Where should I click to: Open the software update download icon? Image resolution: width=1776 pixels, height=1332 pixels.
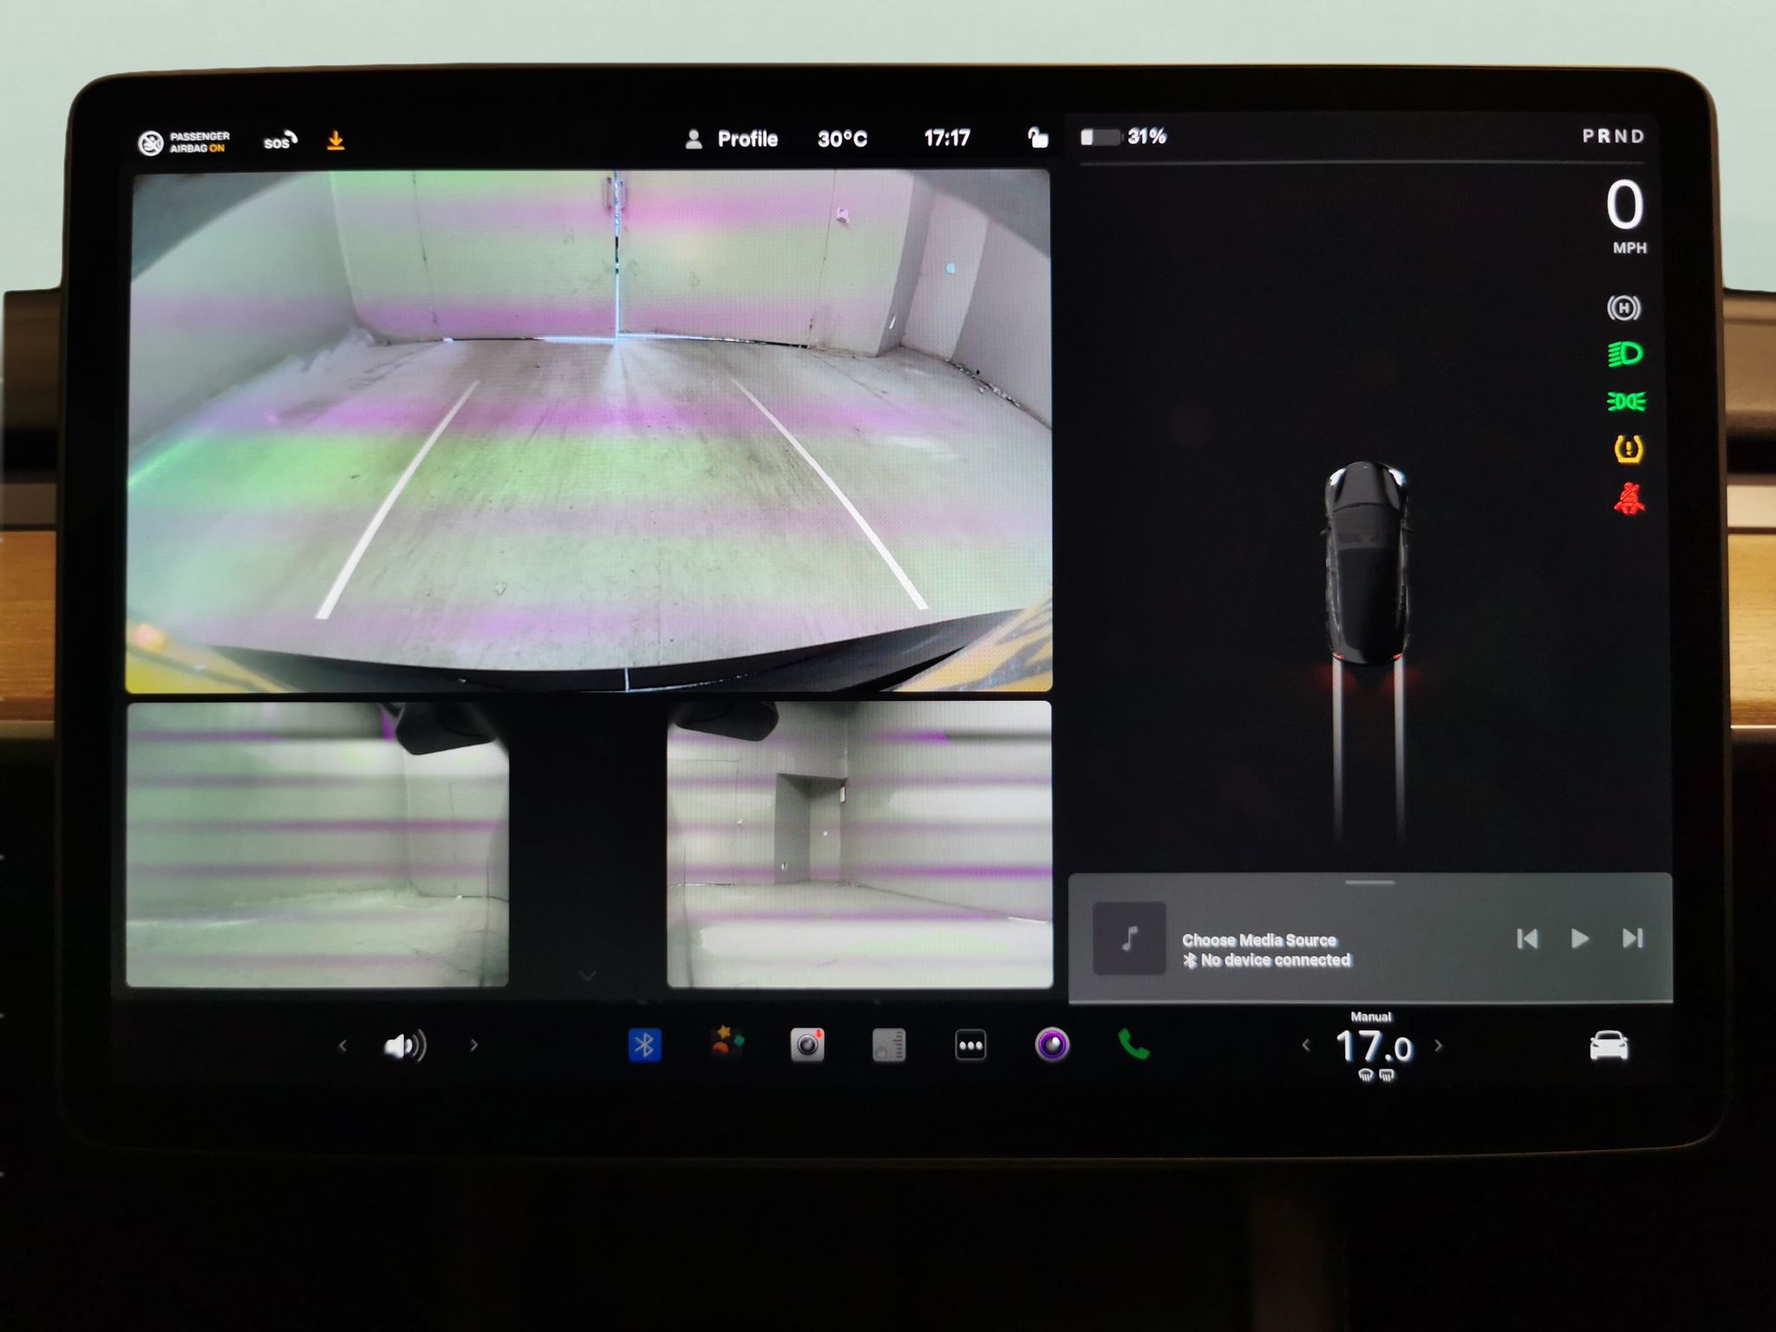tap(336, 140)
